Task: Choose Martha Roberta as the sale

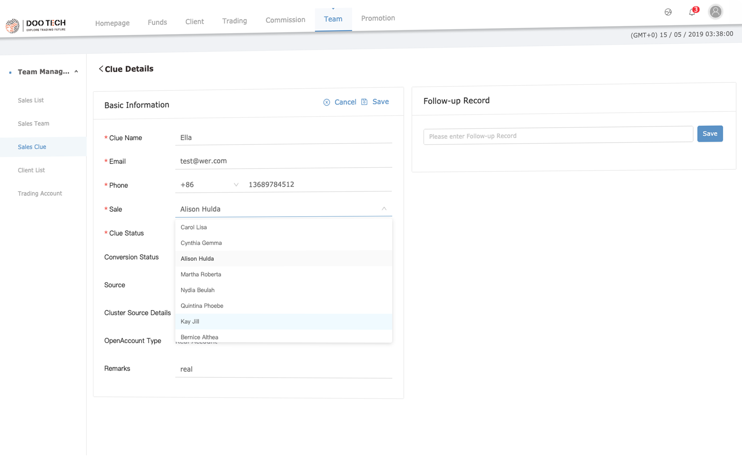Action: coord(201,274)
